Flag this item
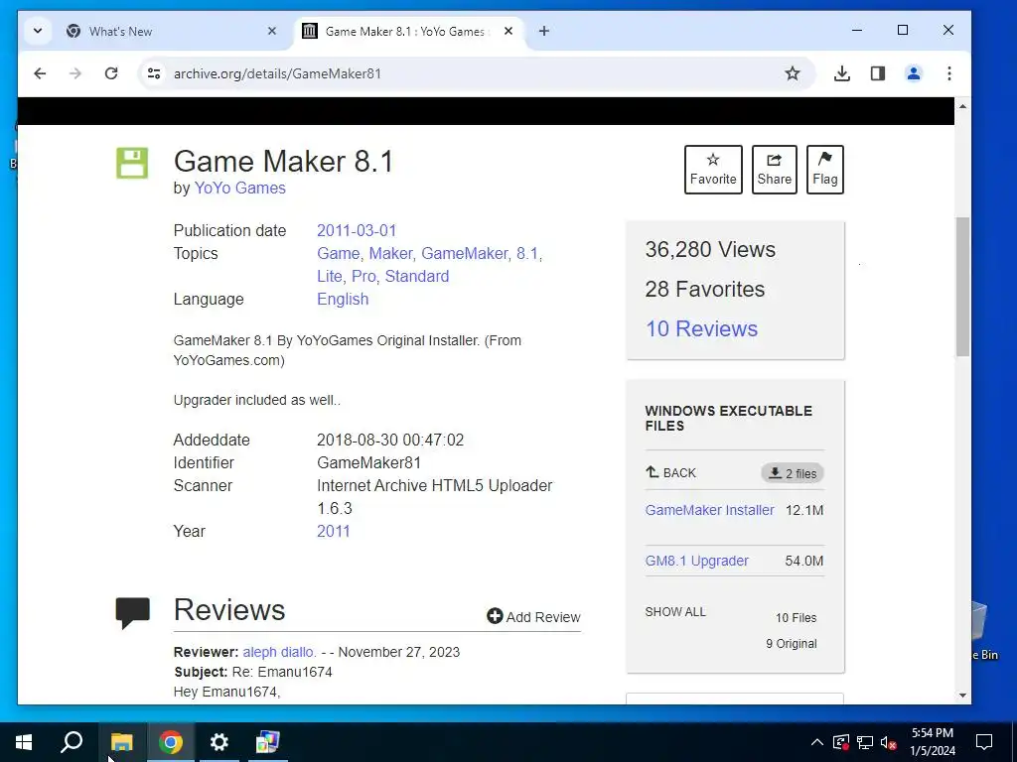Viewport: 1017px width, 762px height. pyautogui.click(x=825, y=170)
